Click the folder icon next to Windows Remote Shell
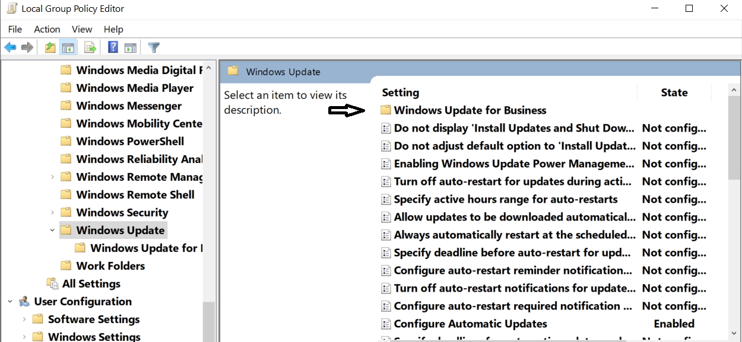This screenshot has height=342, width=742. [66, 194]
